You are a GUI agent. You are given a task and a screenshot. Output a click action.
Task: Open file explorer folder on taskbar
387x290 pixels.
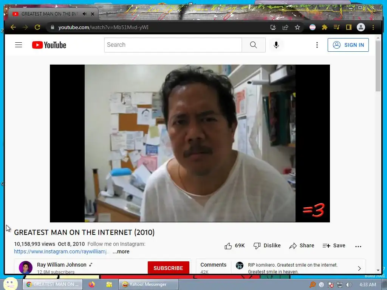(109, 284)
